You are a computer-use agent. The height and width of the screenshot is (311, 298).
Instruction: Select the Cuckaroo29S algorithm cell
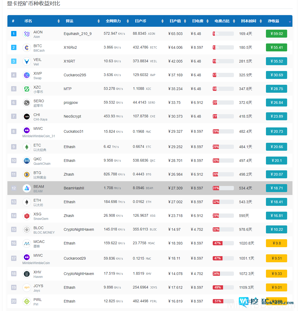pyautogui.click(x=75, y=75)
